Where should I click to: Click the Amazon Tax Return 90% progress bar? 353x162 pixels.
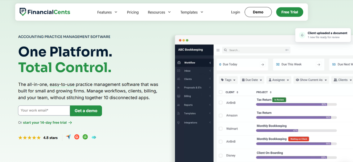tap(296, 118)
